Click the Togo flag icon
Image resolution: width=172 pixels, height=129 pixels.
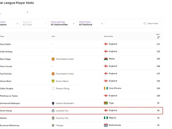[x=106, y=103]
